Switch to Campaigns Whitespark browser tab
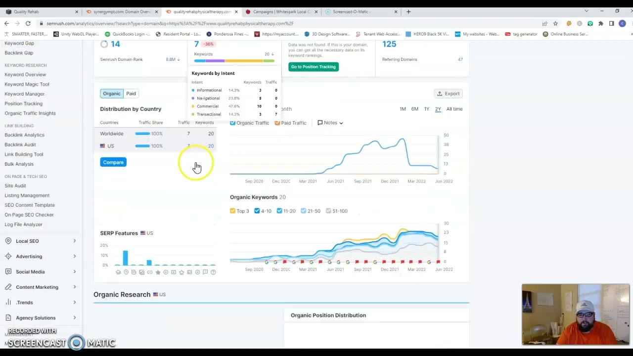The height and width of the screenshot is (356, 633). (x=281, y=11)
